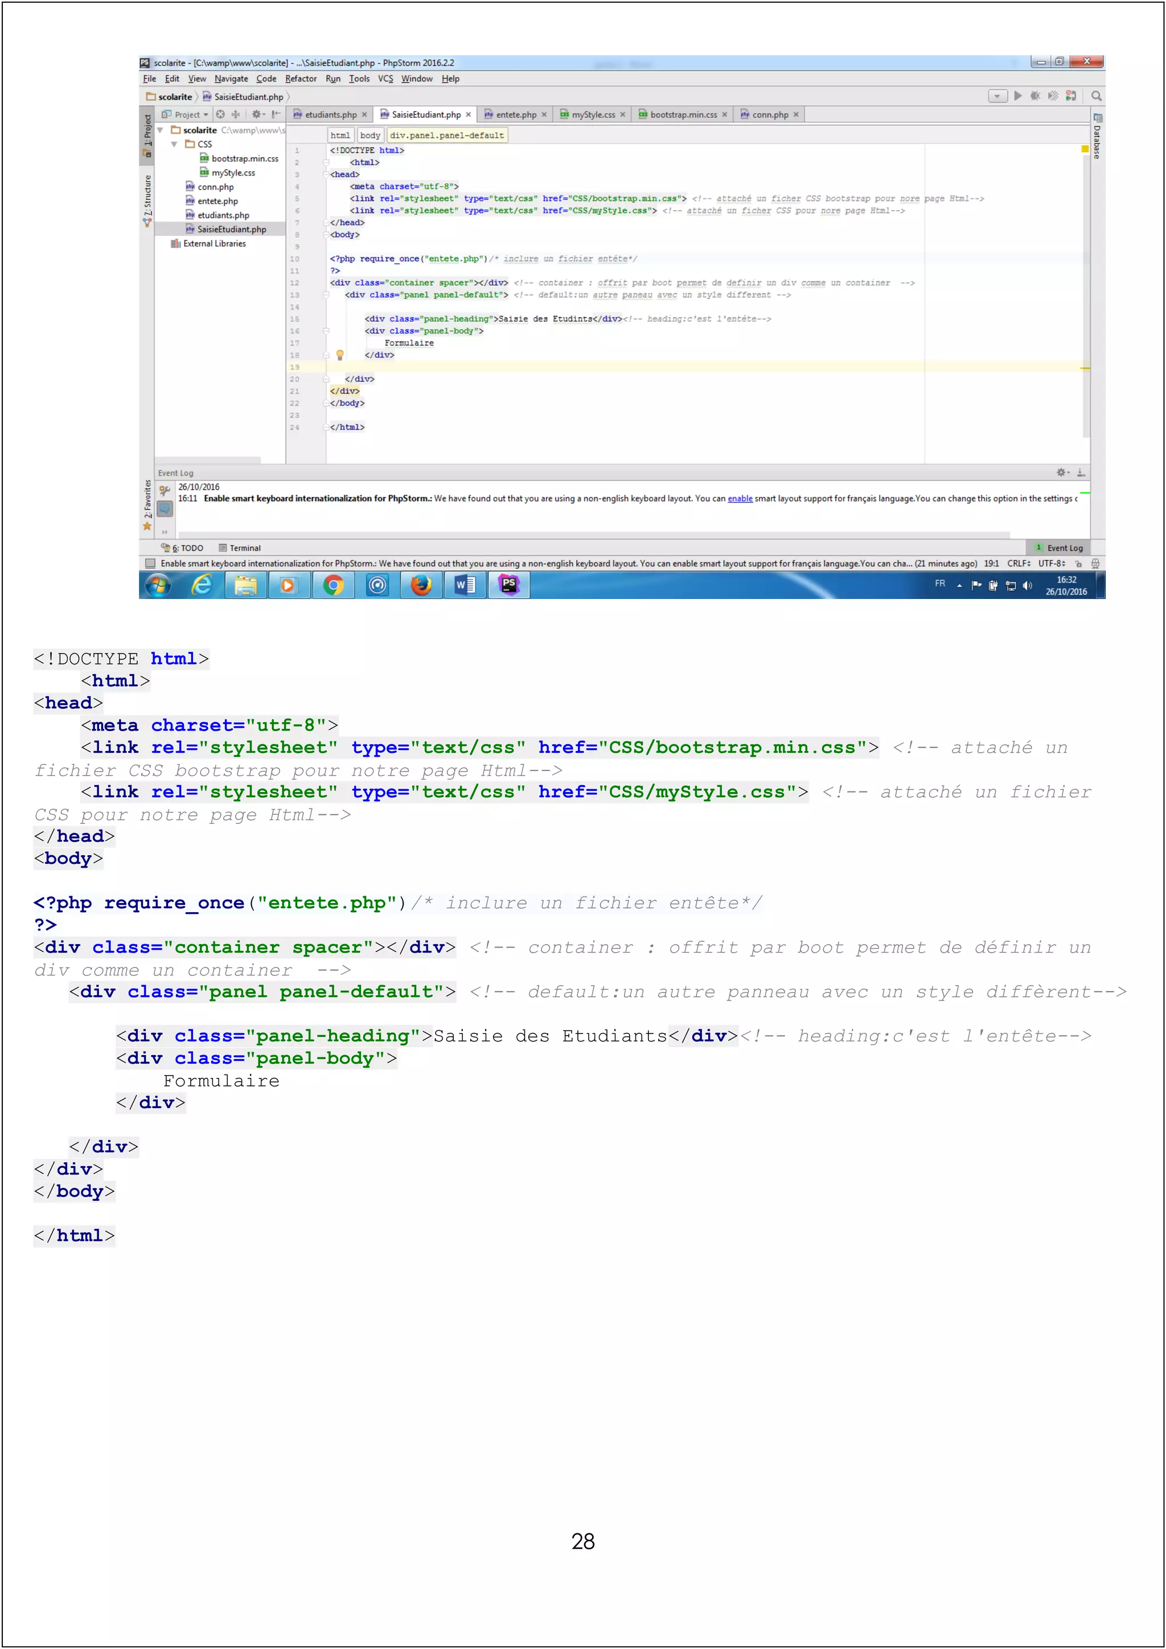Screen dimensions: 1166x1649
Task: Click the scolarite navigation bar crumb
Action: (x=170, y=97)
